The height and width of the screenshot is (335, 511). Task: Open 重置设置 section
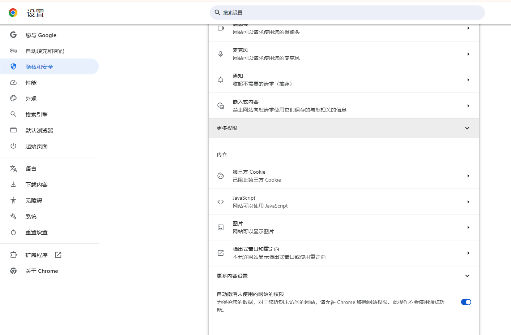[x=50, y=232]
